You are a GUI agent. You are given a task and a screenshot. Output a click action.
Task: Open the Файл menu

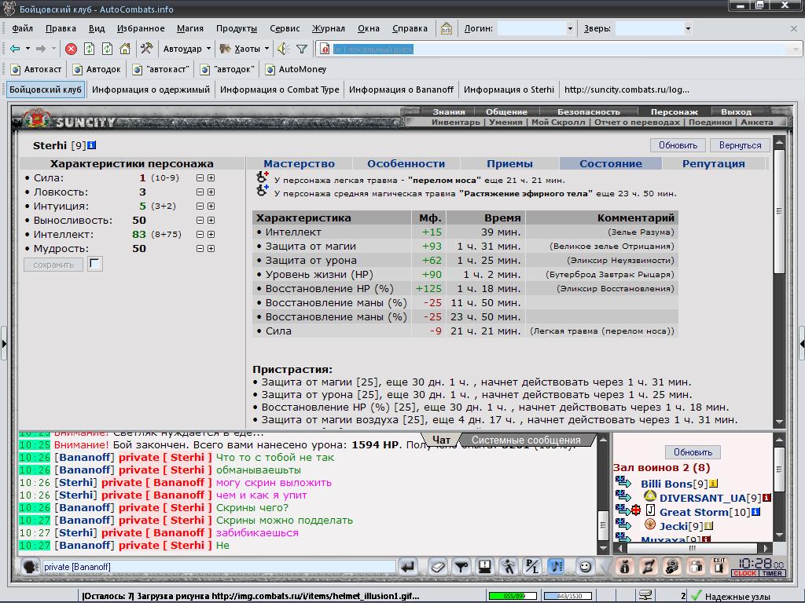(22, 29)
